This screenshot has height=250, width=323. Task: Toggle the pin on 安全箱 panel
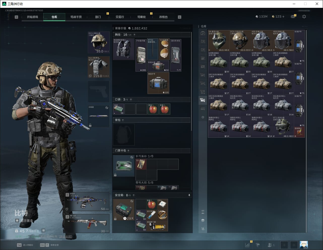189,195
